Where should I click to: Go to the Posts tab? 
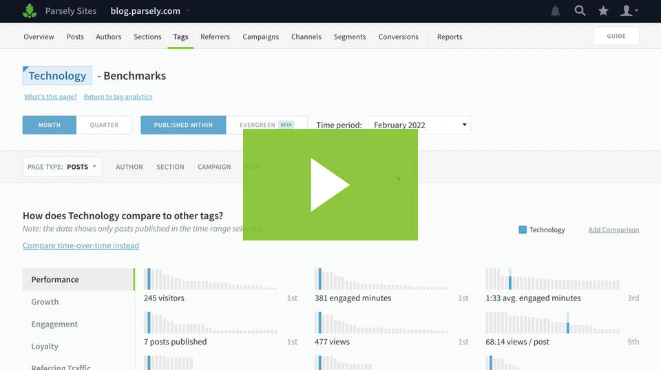click(x=75, y=37)
